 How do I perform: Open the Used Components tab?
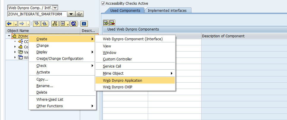point(125,11)
